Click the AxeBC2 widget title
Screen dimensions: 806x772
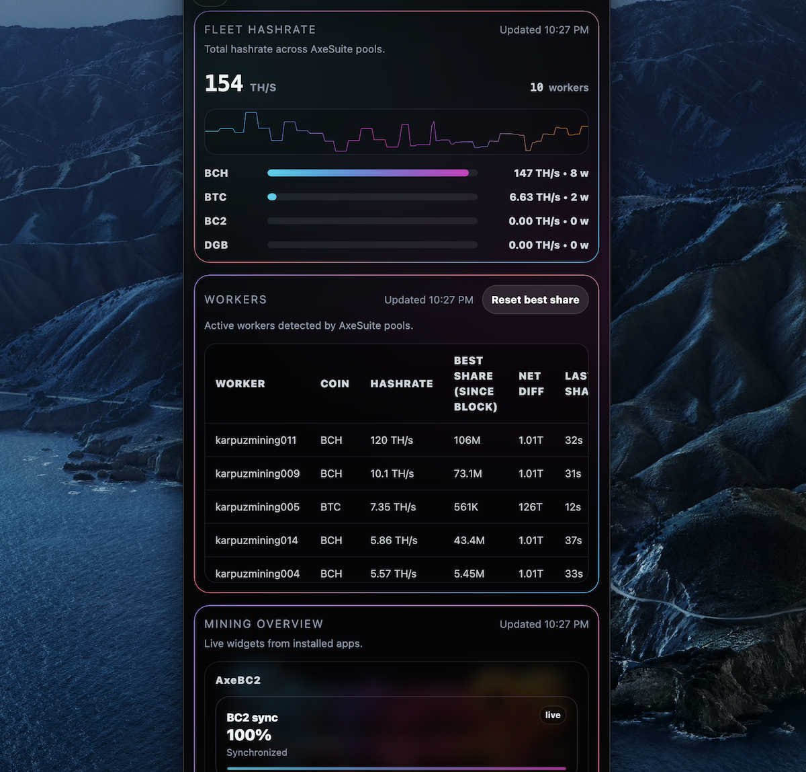(x=238, y=680)
